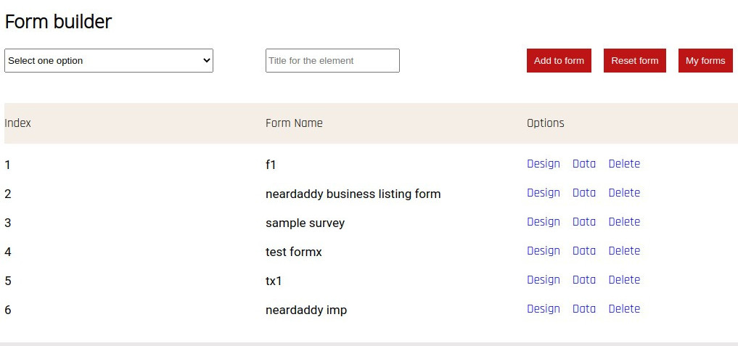Viewport: 738px width, 346px height.
Task: Open the My forms button
Action: click(705, 61)
